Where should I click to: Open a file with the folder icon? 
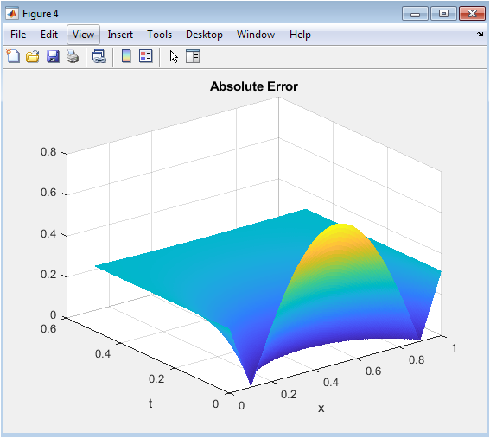(x=33, y=56)
